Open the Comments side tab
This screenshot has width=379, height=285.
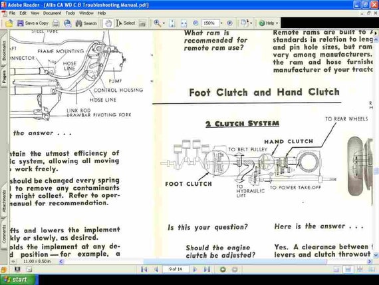coord(3,234)
